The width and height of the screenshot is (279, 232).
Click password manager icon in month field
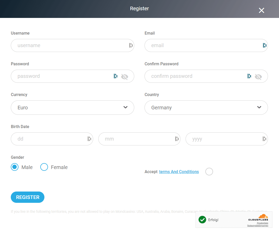click(x=177, y=139)
